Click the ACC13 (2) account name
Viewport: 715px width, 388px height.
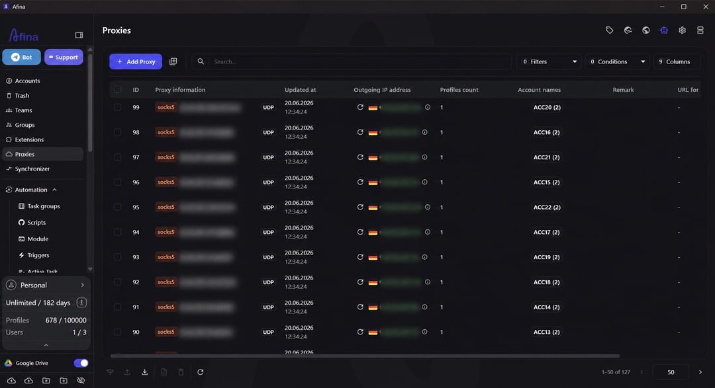[546, 332]
